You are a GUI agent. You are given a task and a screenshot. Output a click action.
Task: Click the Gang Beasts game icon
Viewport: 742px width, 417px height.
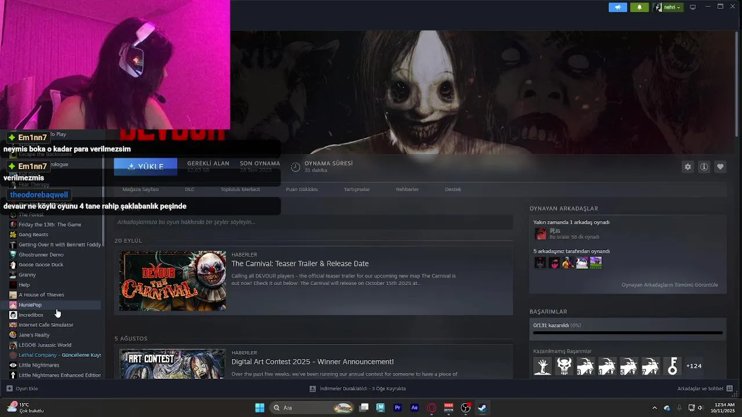[x=13, y=235]
